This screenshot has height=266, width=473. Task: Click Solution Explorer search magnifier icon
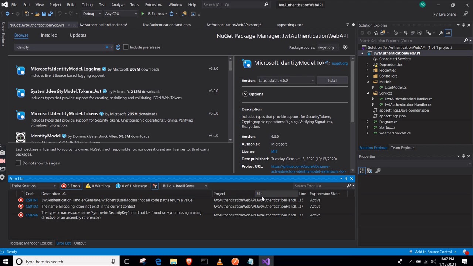click(466, 41)
